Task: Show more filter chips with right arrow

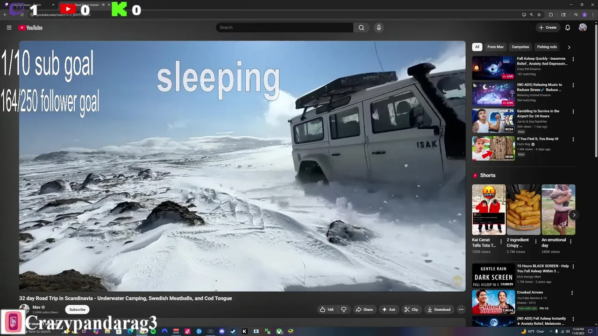Action: coord(569,47)
